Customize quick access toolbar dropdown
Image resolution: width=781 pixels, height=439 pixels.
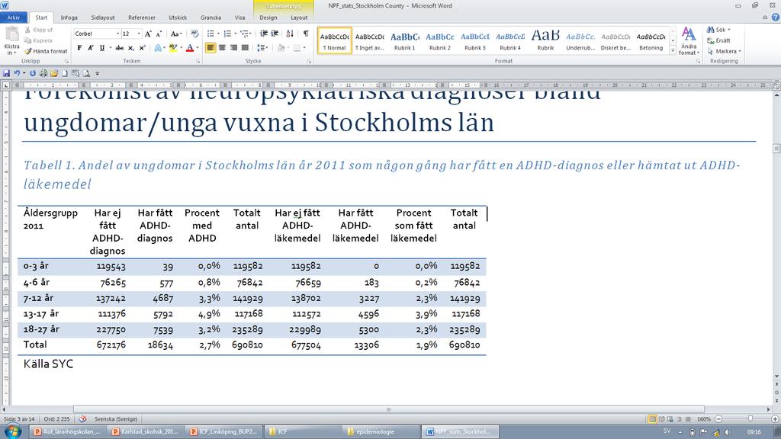(x=97, y=74)
